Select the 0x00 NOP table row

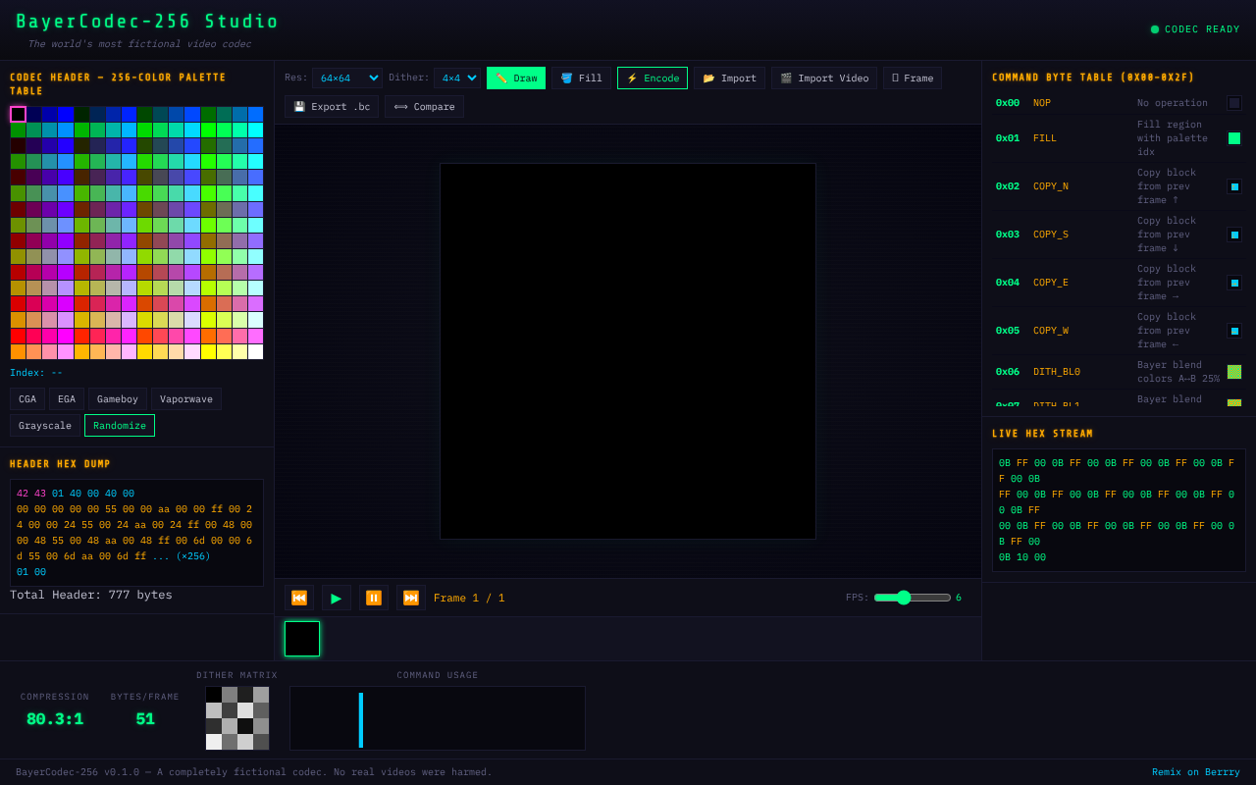1119,103
